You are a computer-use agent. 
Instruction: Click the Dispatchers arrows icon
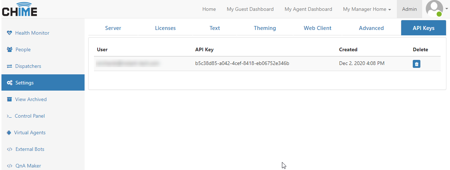(9, 66)
